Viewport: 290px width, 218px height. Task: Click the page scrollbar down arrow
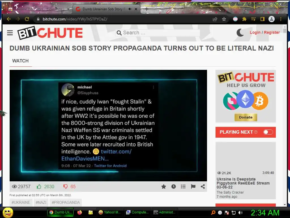285,204
